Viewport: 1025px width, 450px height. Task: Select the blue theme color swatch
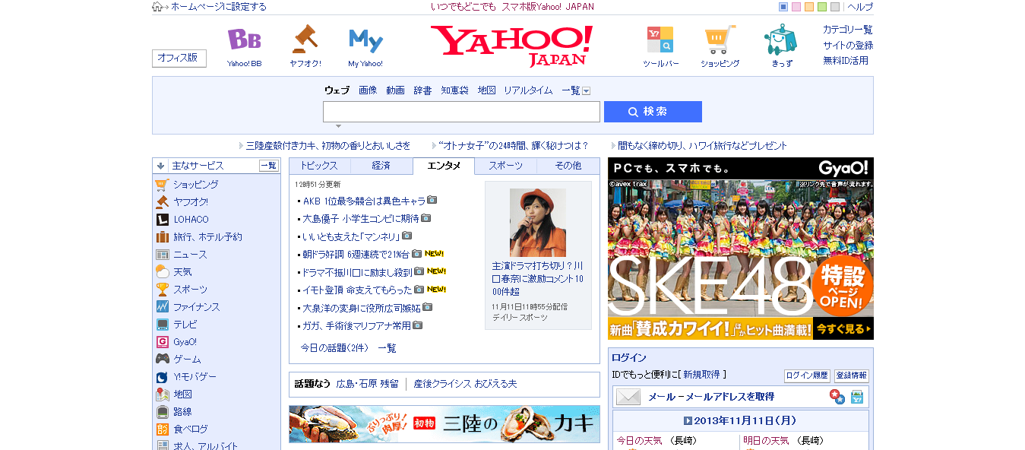tap(783, 7)
